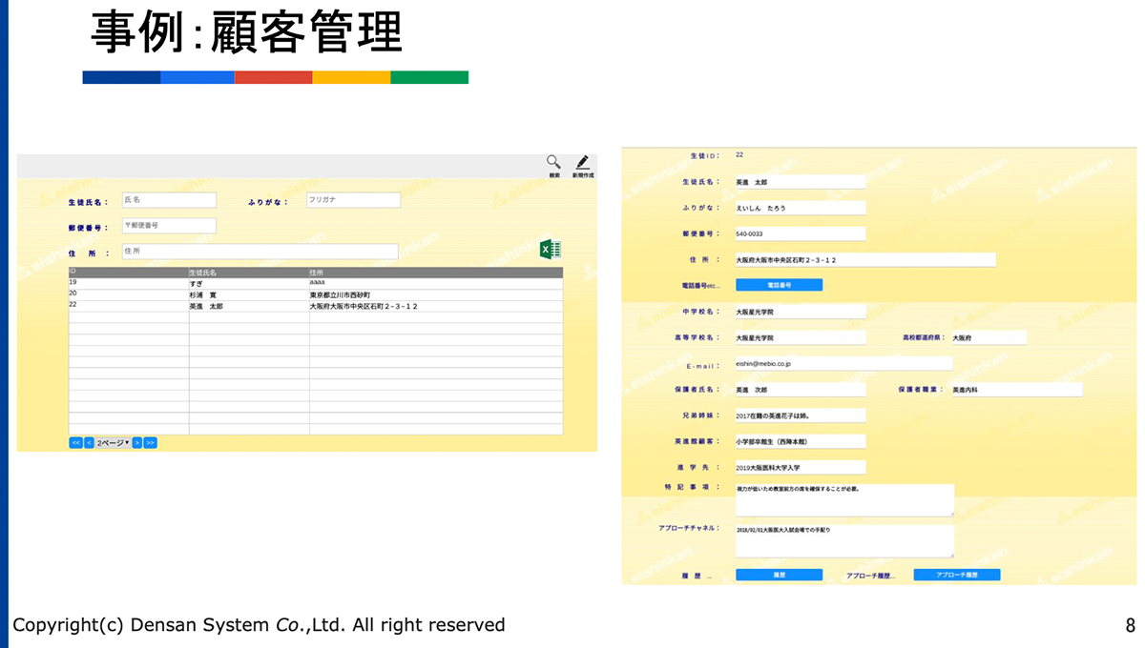Click the フリガナ input field
Screen dimensions: 1145x648
pos(353,199)
